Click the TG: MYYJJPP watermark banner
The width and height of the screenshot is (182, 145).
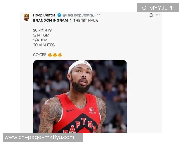[158, 8]
